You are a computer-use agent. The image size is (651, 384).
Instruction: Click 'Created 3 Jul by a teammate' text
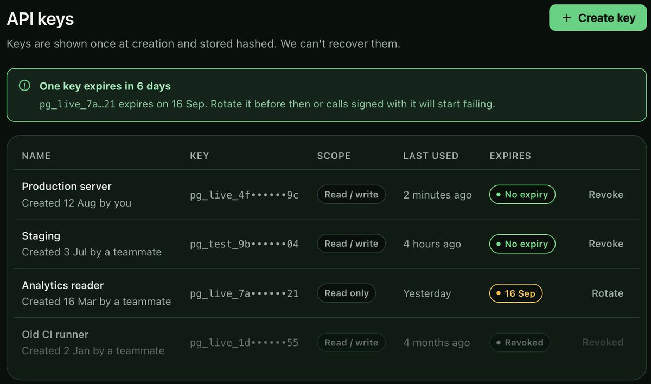(x=92, y=252)
